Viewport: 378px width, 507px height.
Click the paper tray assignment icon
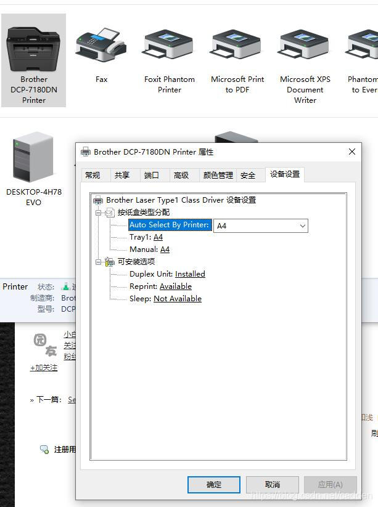coord(110,213)
